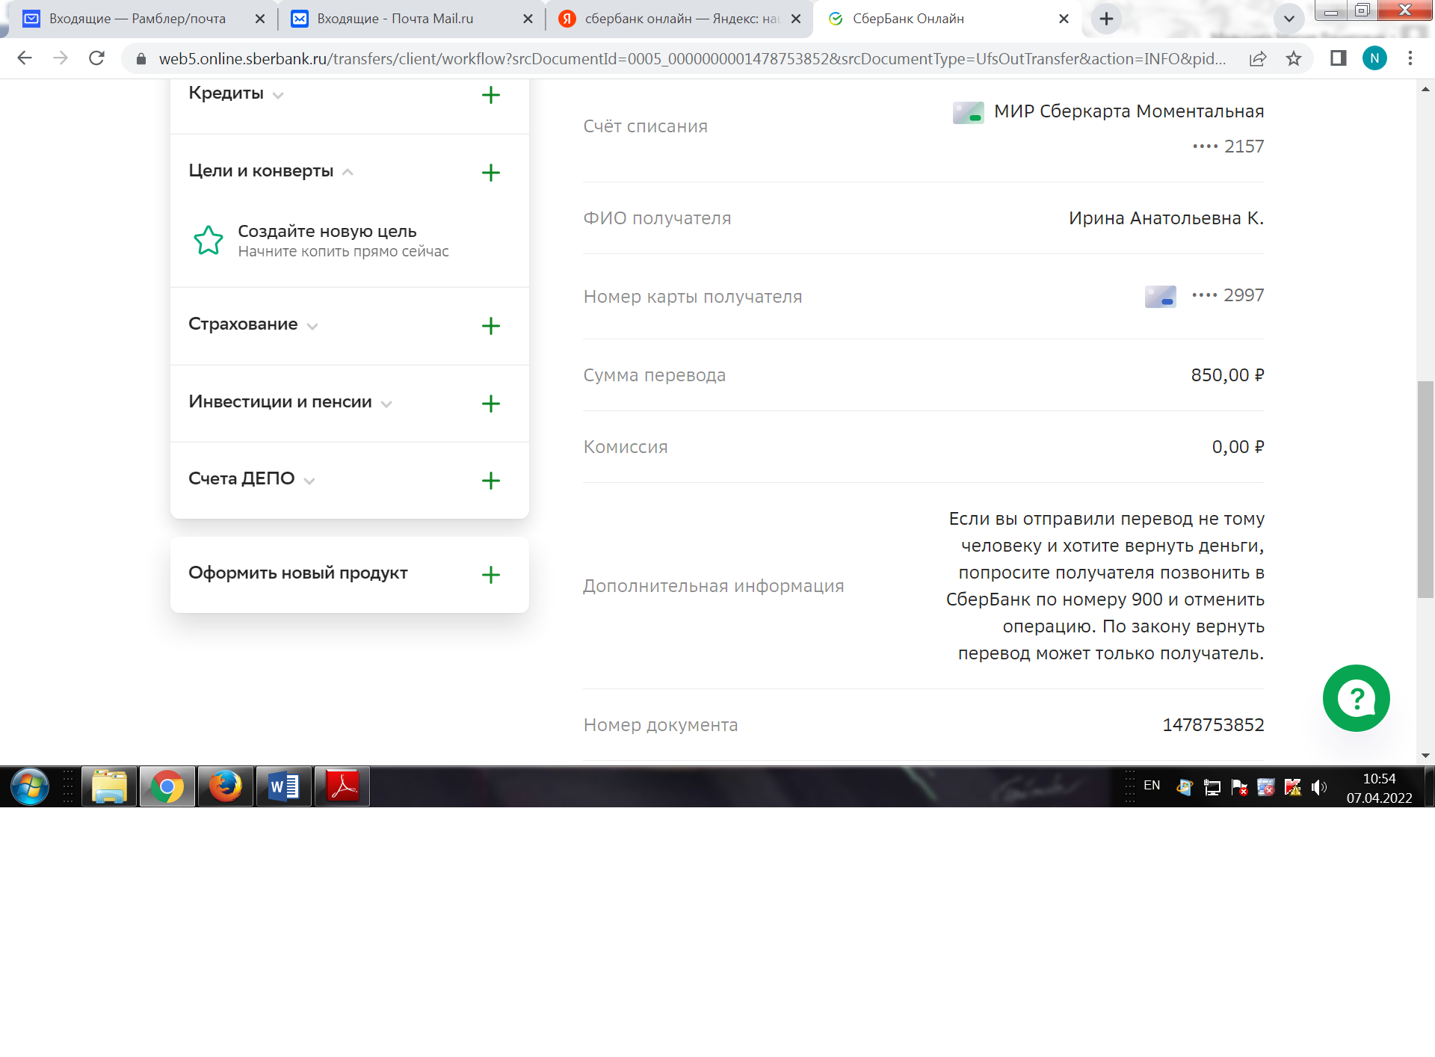Open a new browser tab
This screenshot has width=1435, height=1057.
1107,19
